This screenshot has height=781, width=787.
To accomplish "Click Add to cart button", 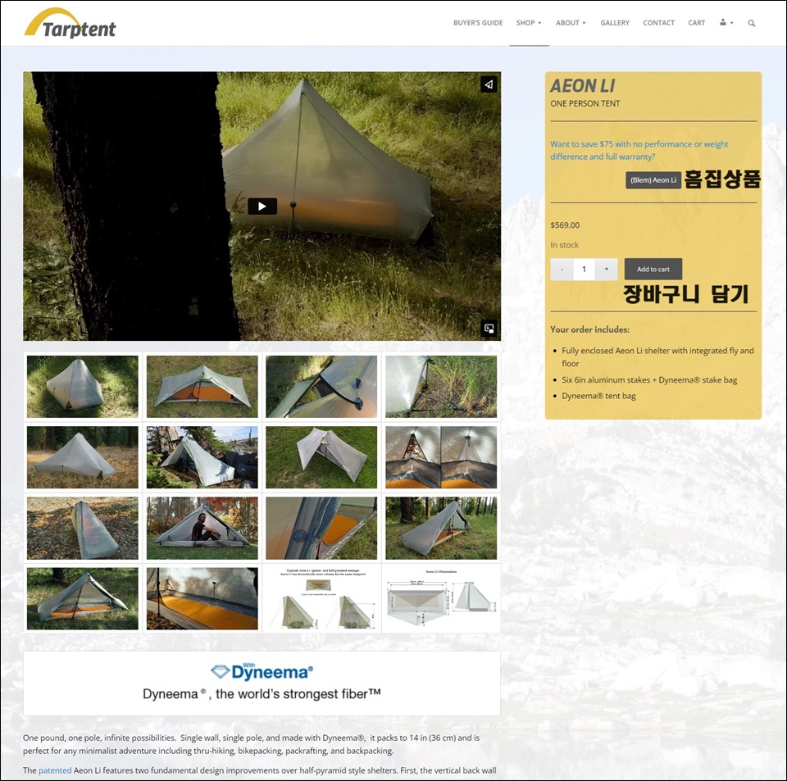I will tap(653, 270).
